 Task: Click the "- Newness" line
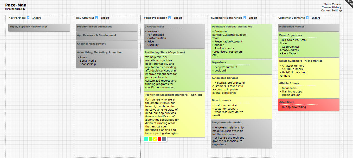pos(152,32)
